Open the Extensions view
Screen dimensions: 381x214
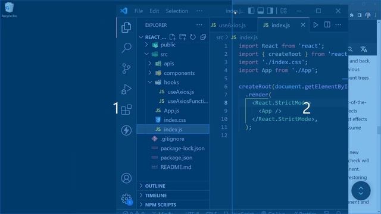point(126,109)
